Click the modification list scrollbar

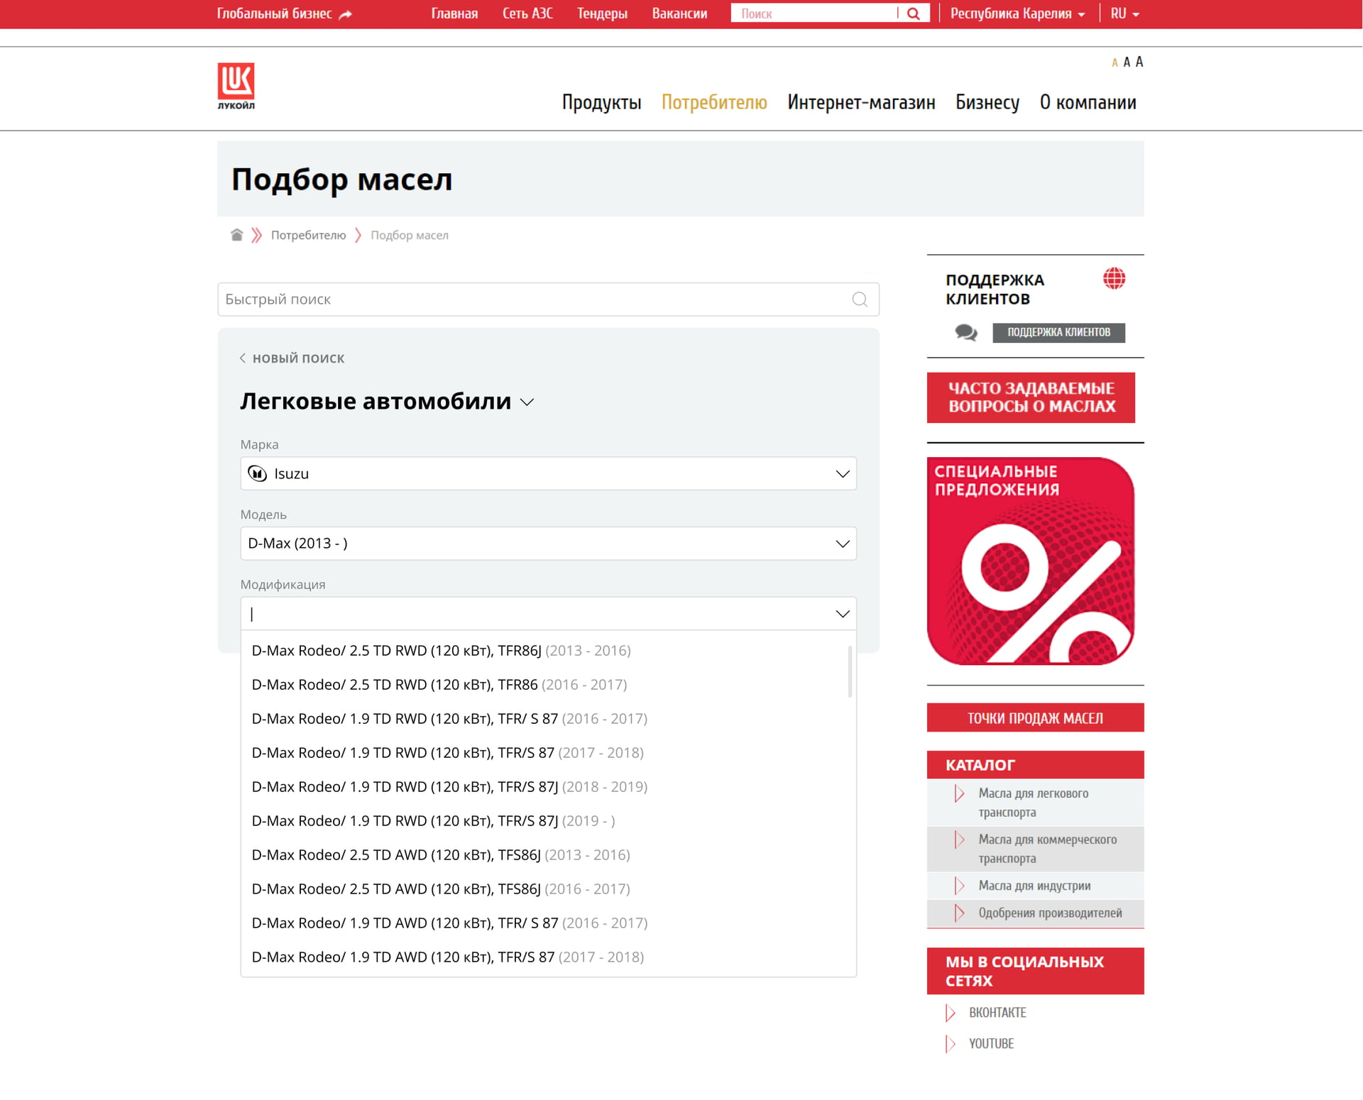[849, 671]
